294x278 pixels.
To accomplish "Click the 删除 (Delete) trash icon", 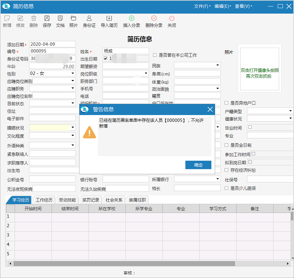I will pos(33,18).
